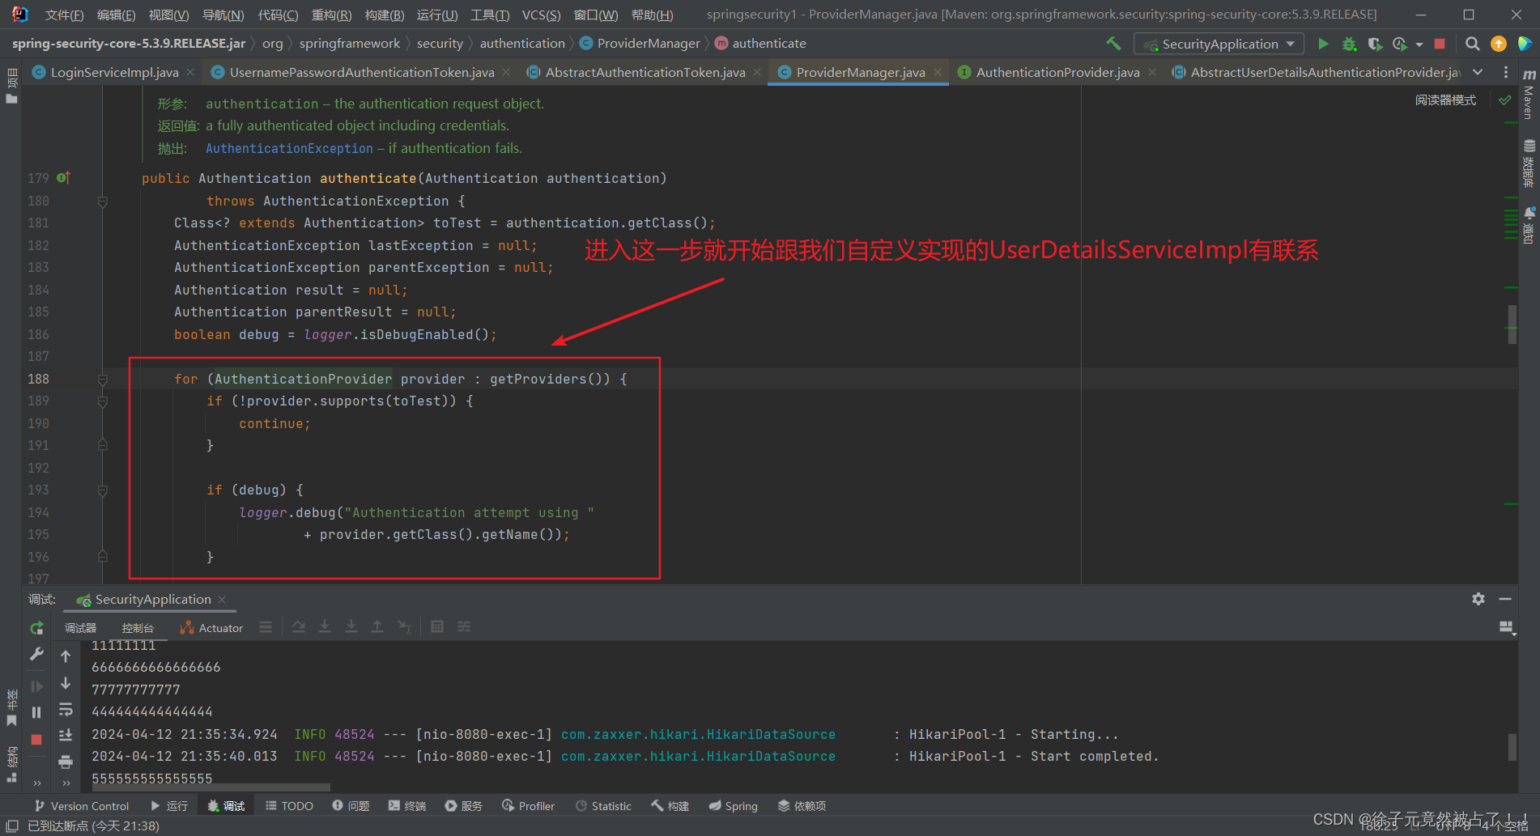
Task: Open the 代码(C) menu
Action: (x=278, y=15)
